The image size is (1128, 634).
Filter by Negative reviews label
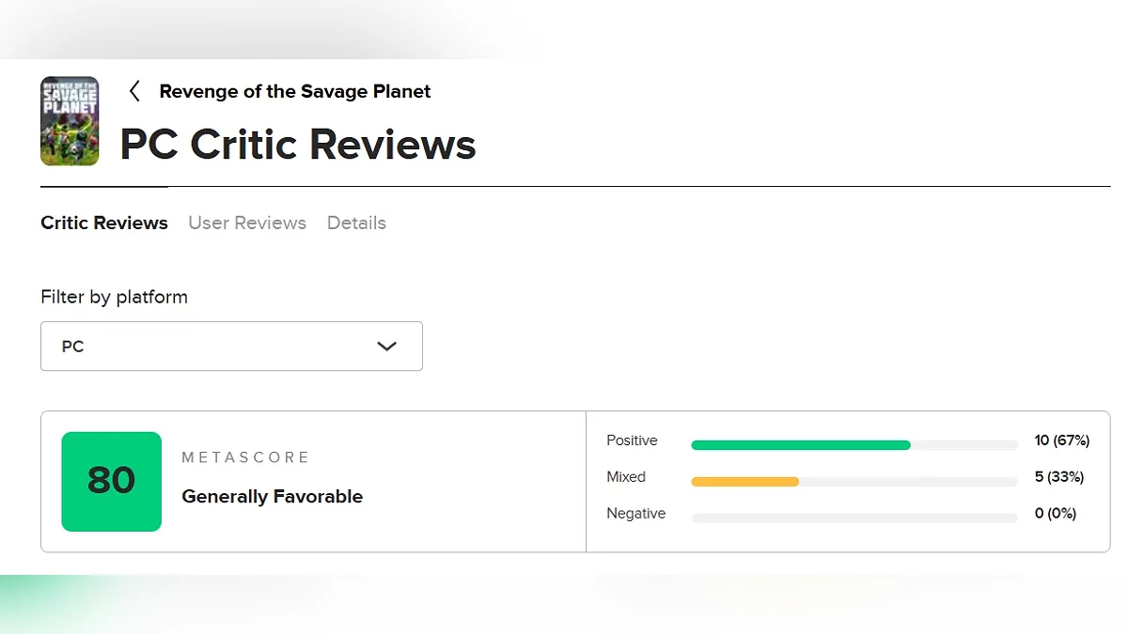[x=635, y=514]
